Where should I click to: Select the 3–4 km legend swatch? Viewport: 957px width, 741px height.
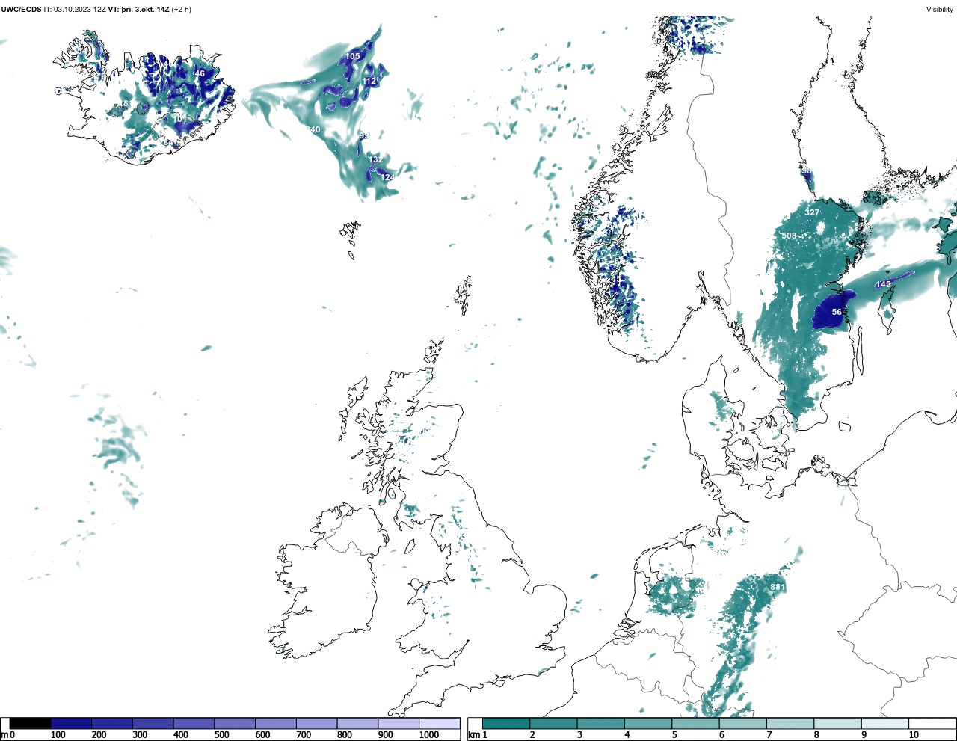click(600, 724)
